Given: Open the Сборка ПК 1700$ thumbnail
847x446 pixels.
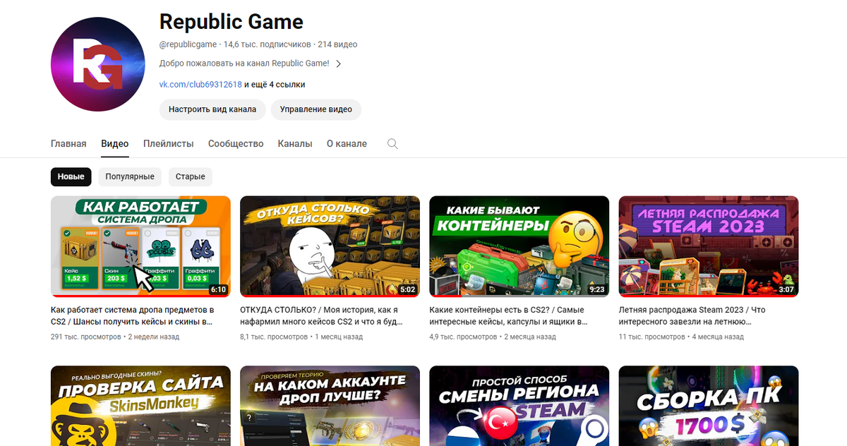Looking at the screenshot, I should [x=708, y=406].
